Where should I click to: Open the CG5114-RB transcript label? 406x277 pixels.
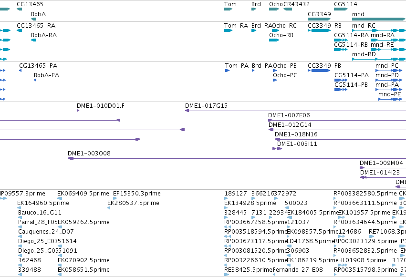[x=351, y=45]
